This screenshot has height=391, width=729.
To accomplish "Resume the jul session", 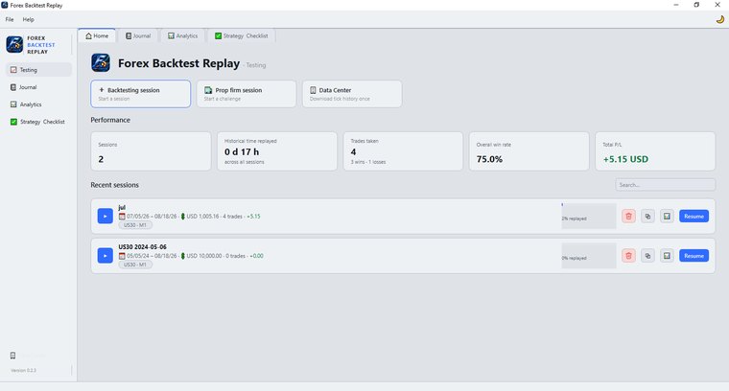I will click(x=694, y=216).
